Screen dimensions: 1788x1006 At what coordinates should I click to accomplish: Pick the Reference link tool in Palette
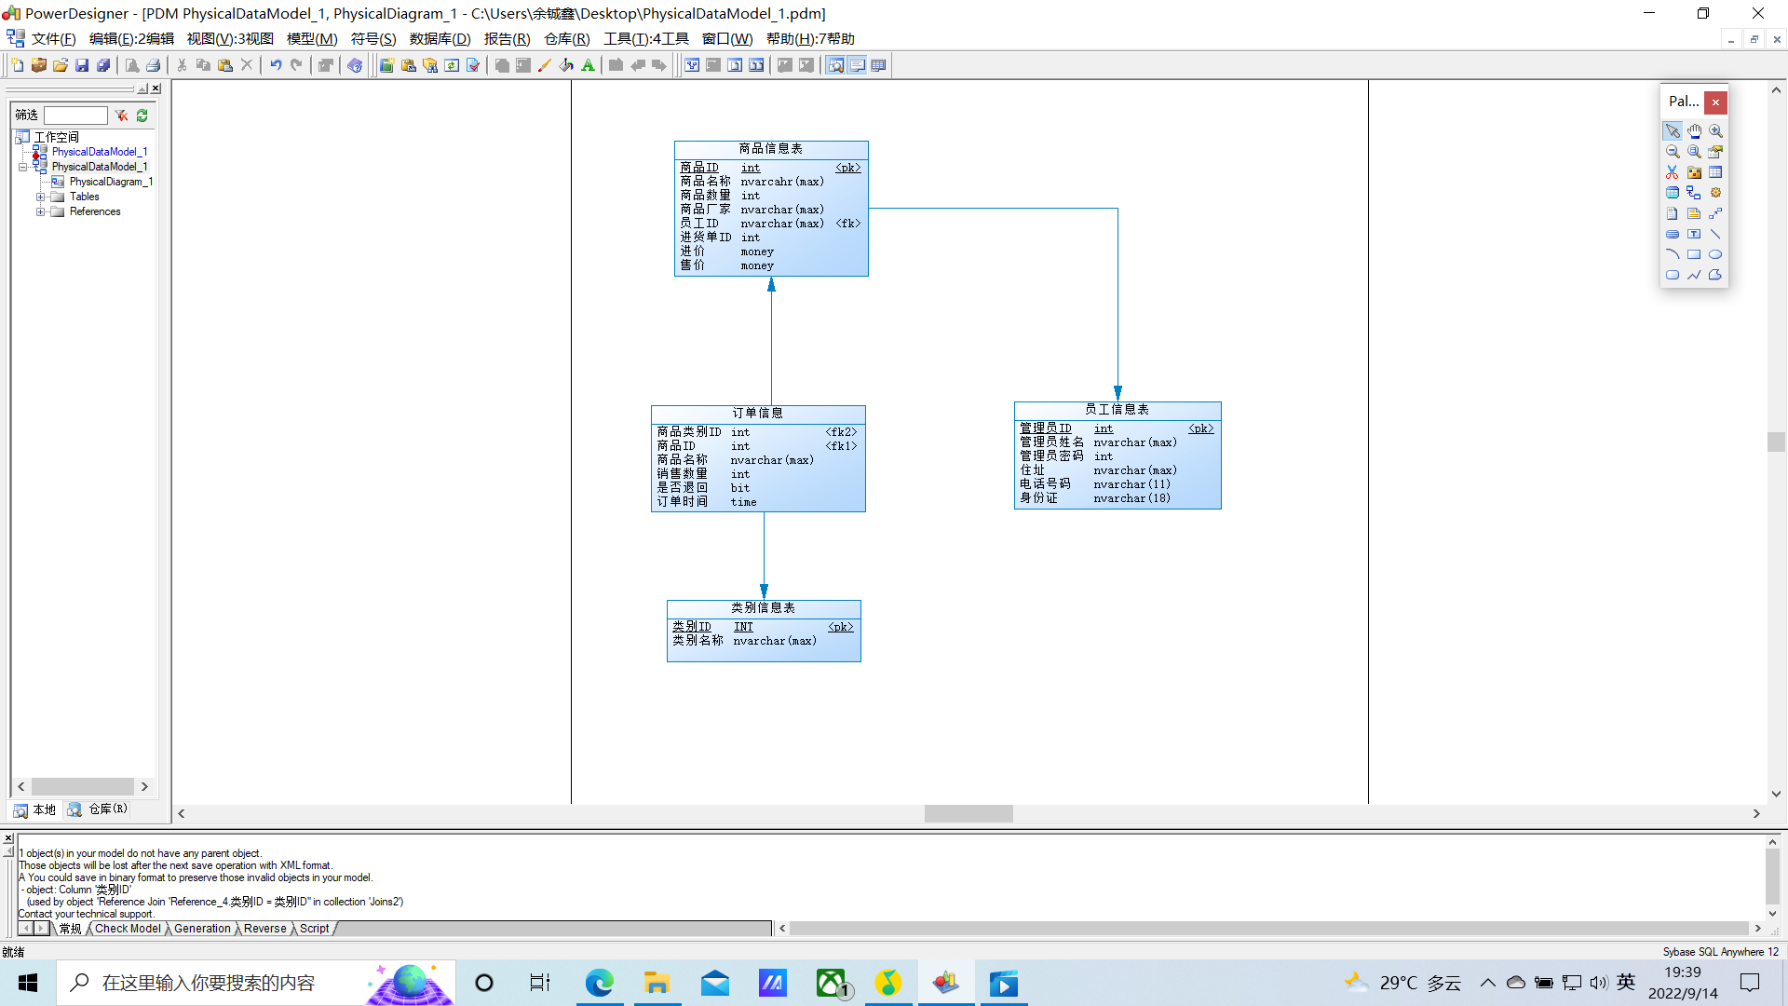click(x=1694, y=193)
